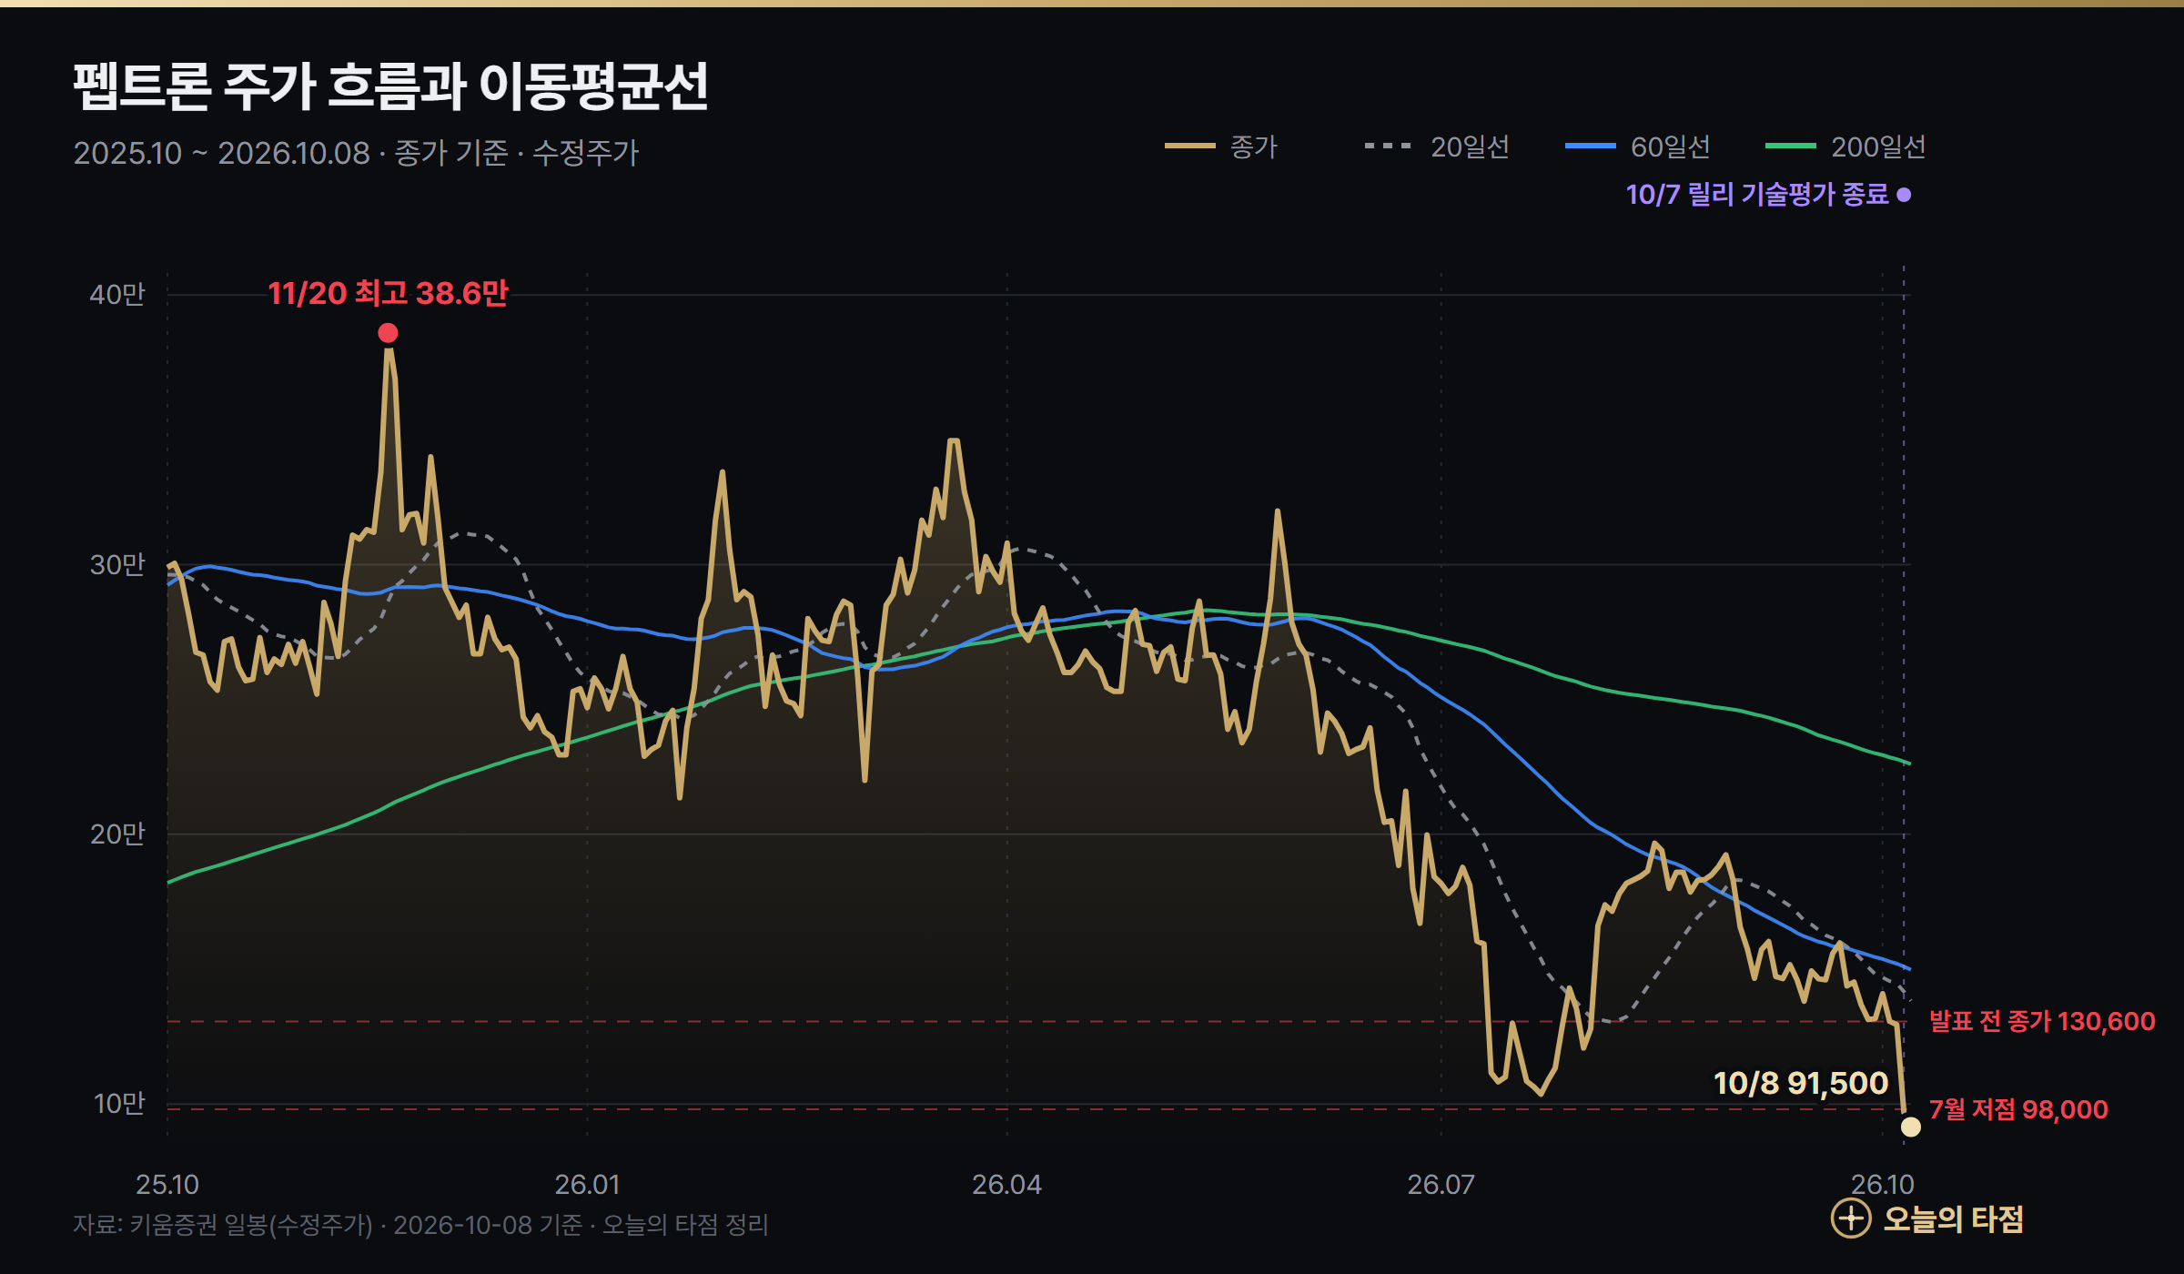Viewport: 2184px width, 1274px height.
Task: Click the 26.07 x-axis label
Action: [1441, 1185]
